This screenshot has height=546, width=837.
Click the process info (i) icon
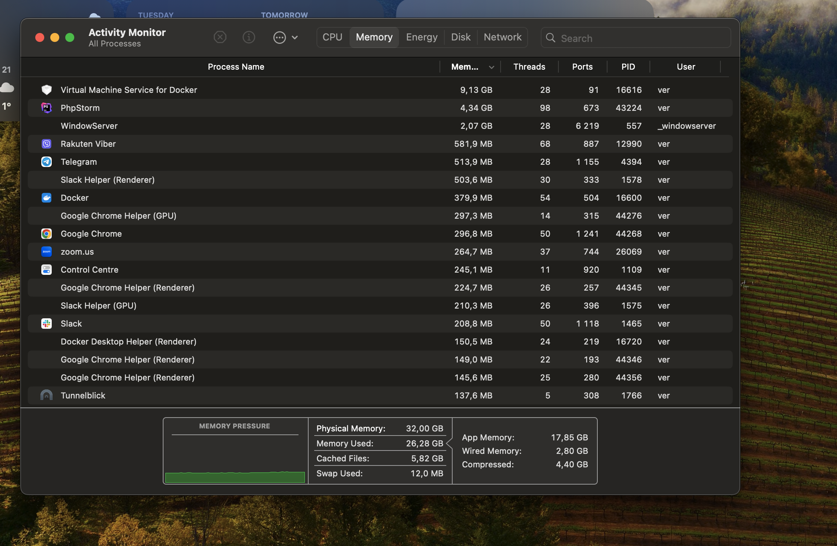coord(249,37)
